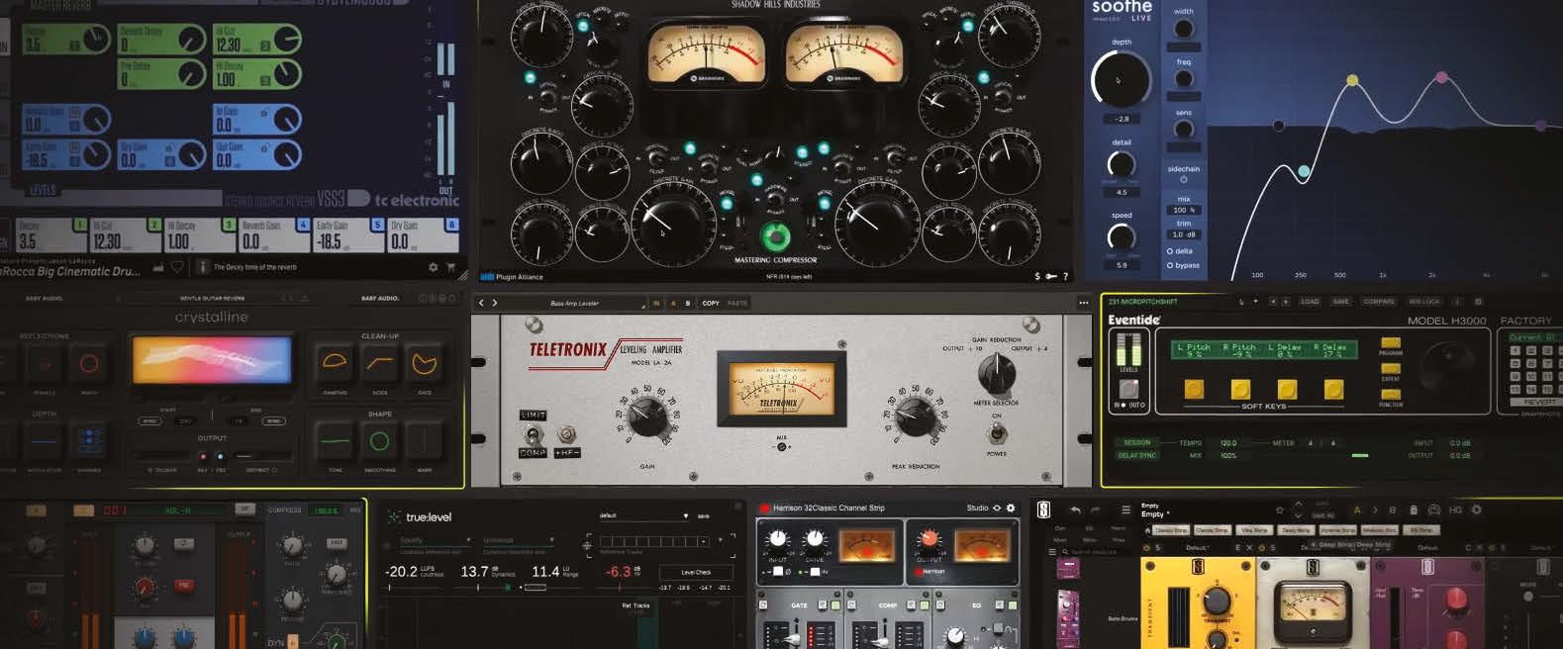Click the Peak Reduction knob on the LA-2A
The image size is (1563, 649).
[916, 417]
